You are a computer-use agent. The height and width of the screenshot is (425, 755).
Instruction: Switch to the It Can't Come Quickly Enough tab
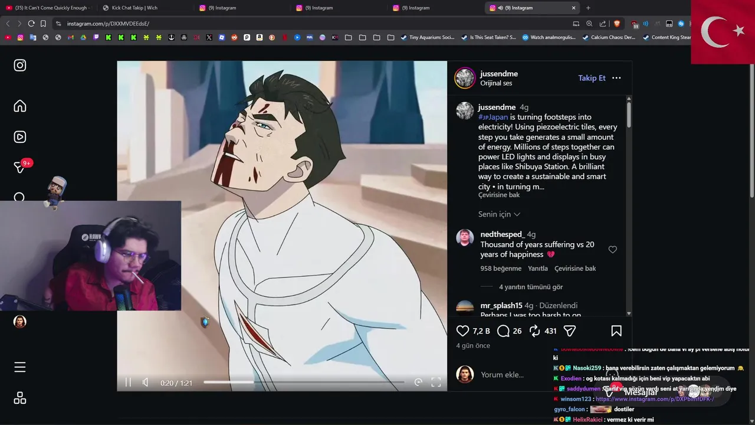[x=48, y=8]
